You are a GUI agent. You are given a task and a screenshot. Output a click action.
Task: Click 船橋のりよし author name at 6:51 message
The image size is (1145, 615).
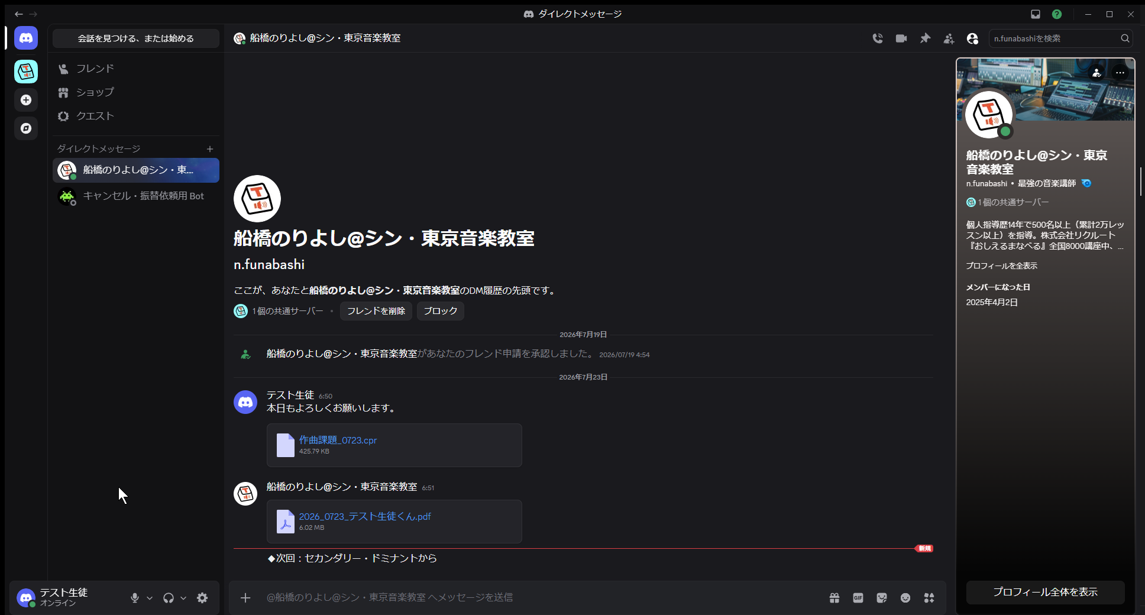click(342, 487)
